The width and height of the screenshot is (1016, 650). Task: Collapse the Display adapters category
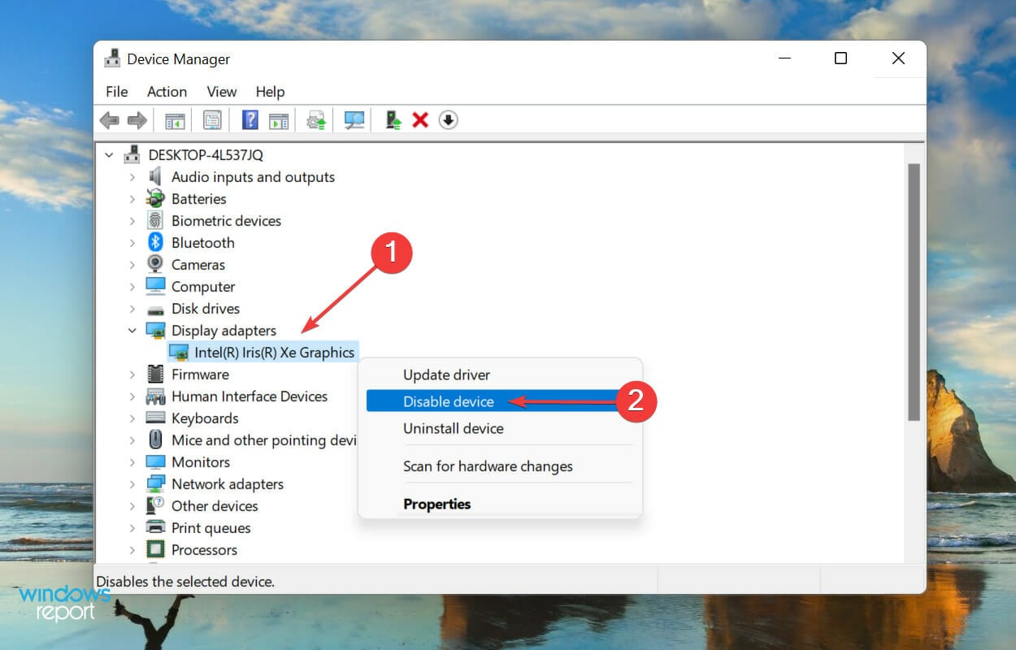132,330
